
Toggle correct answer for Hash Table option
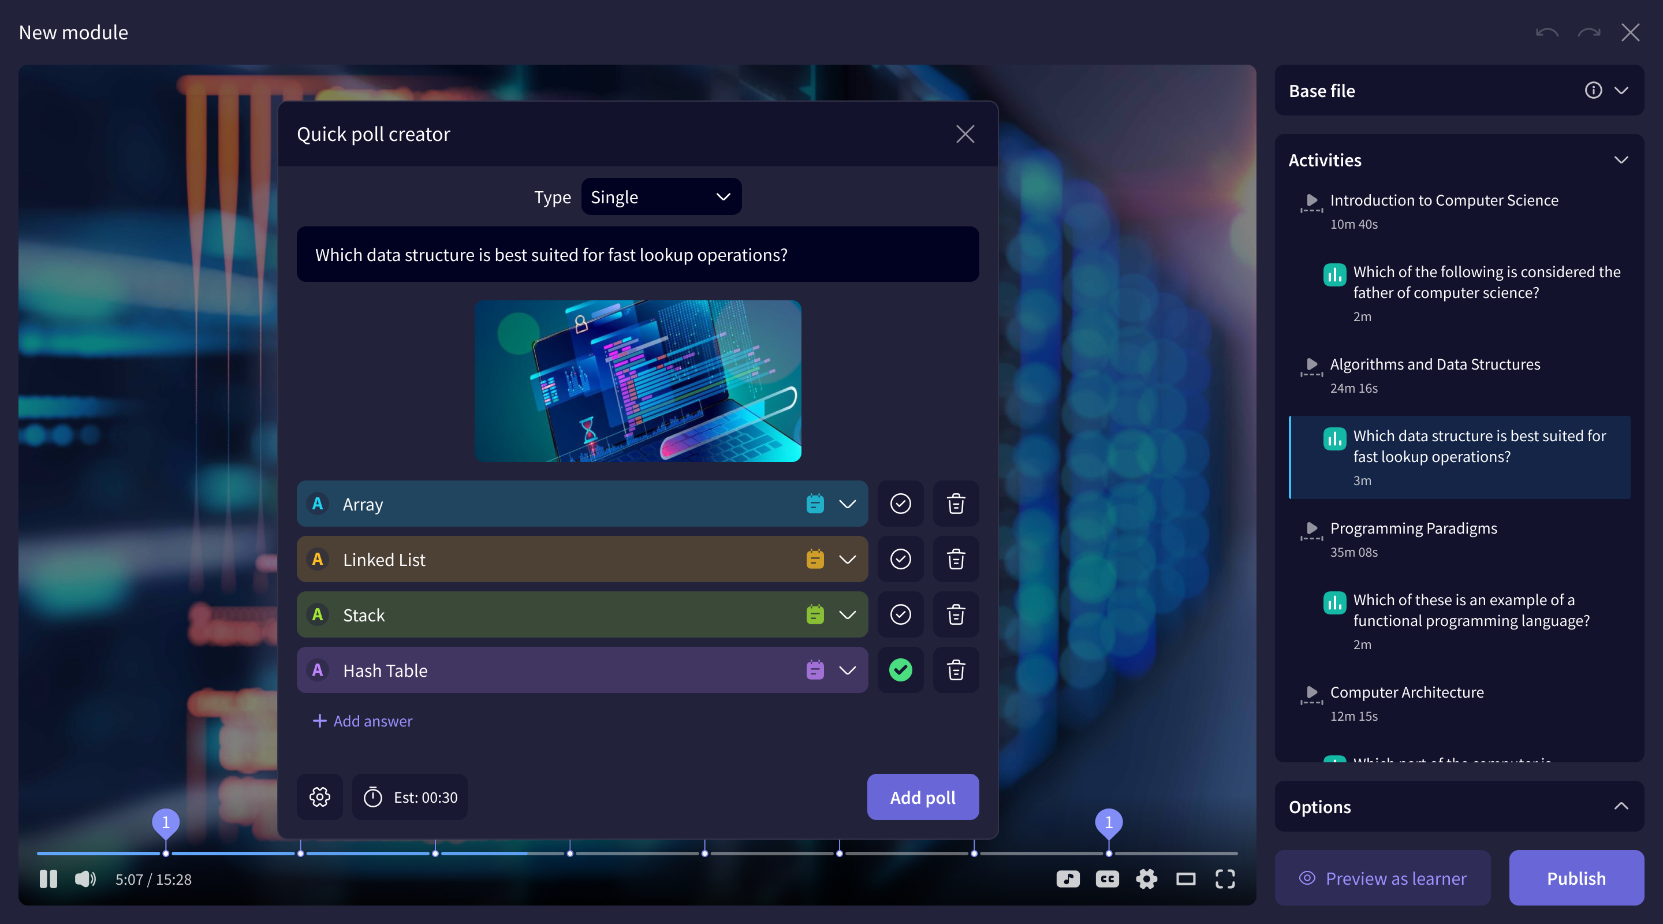pyautogui.click(x=900, y=670)
